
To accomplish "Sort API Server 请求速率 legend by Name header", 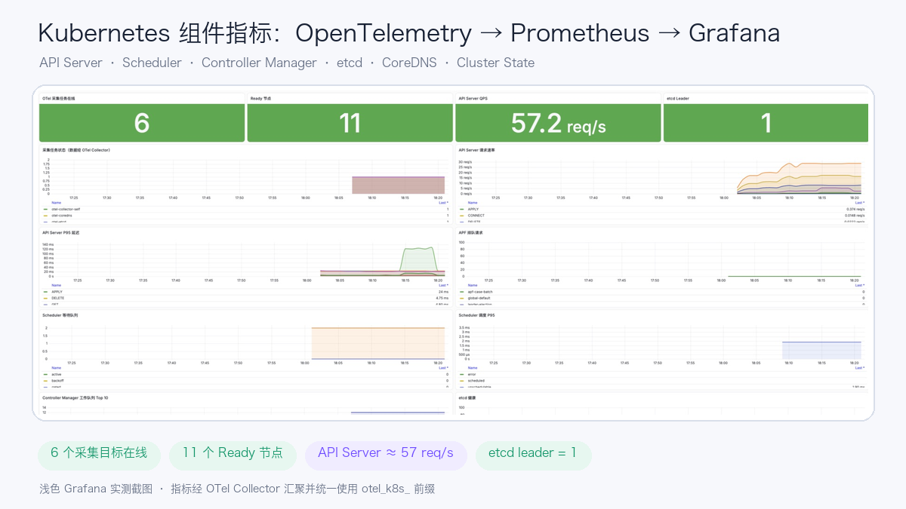I will pos(473,202).
